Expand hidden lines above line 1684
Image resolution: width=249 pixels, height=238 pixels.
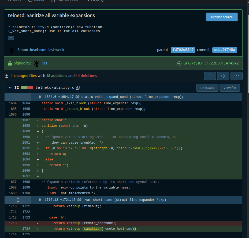[18, 97]
